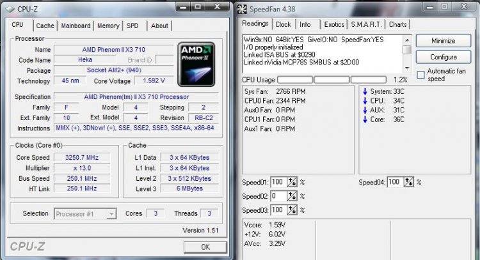Adjust the Speed01 spinner arrows
Screen dimensions: 480x260
[x=292, y=182]
